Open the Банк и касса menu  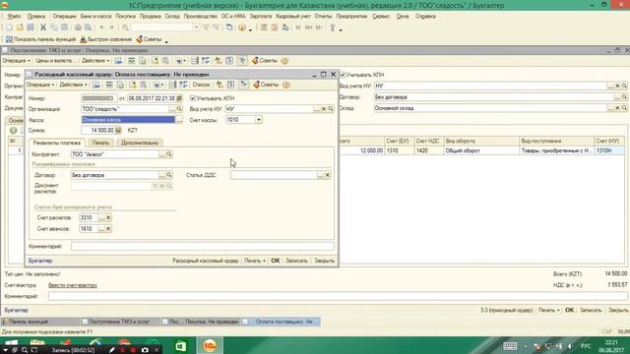click(95, 16)
